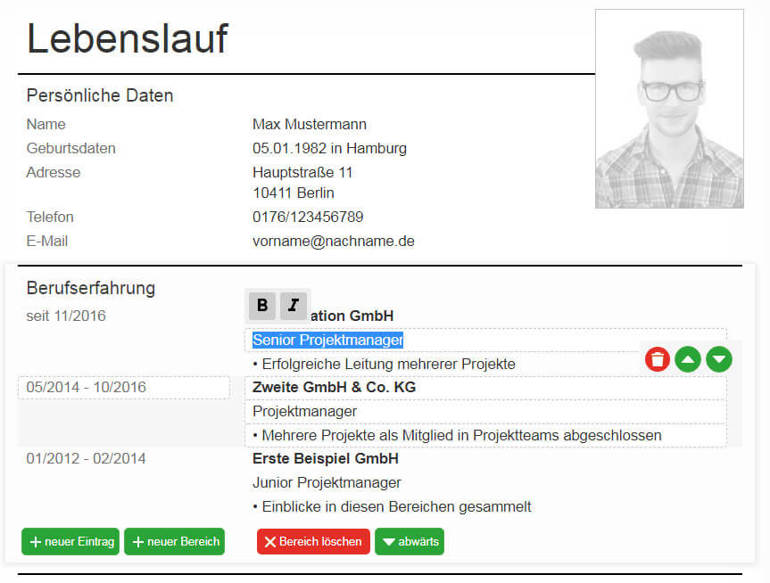Move entry up with green arrow
Image resolution: width=770 pixels, height=583 pixels.
(x=688, y=359)
